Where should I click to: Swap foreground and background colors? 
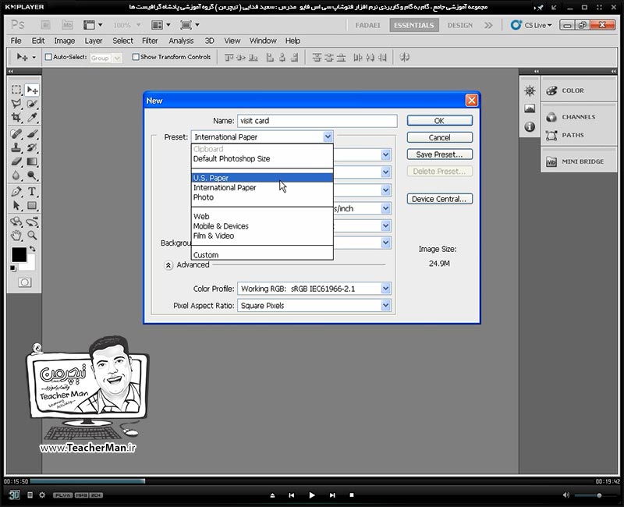pos(32,249)
